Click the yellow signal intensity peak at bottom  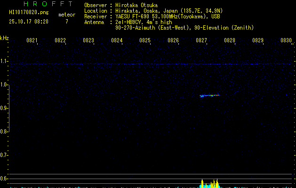tap(202, 183)
